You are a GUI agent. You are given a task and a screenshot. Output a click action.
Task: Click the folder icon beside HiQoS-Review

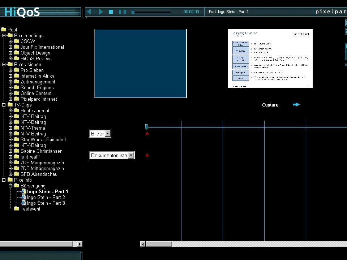(x=17, y=58)
